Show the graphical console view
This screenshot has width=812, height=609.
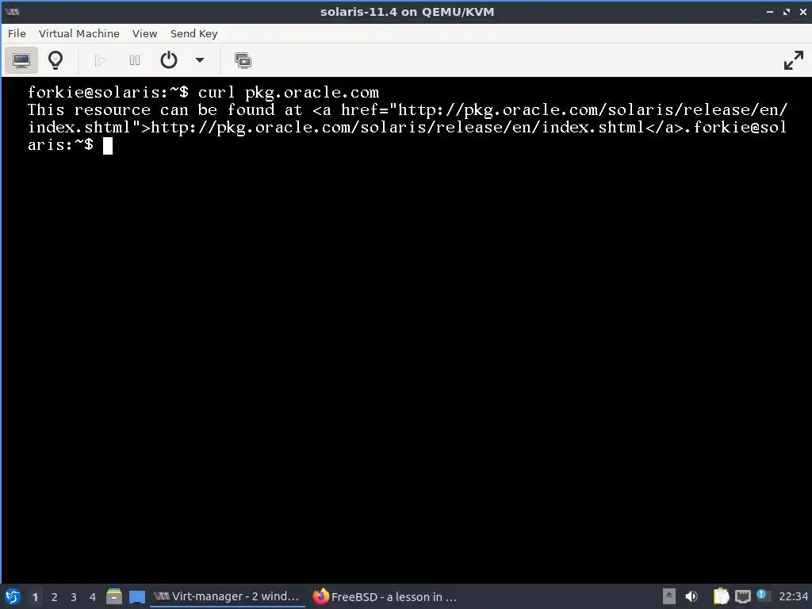tap(21, 60)
